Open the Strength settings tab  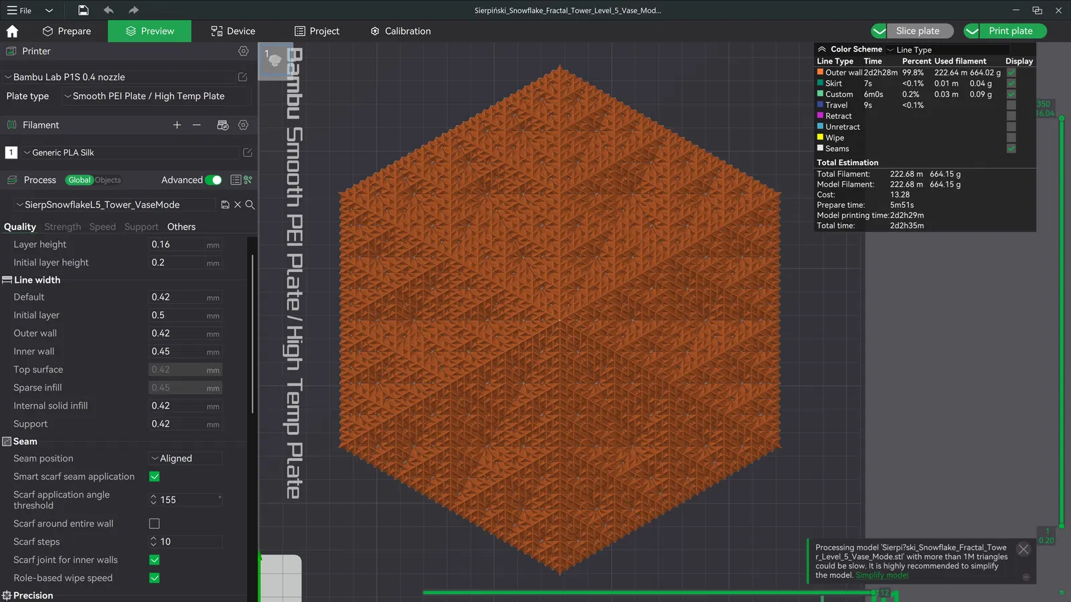(x=62, y=227)
